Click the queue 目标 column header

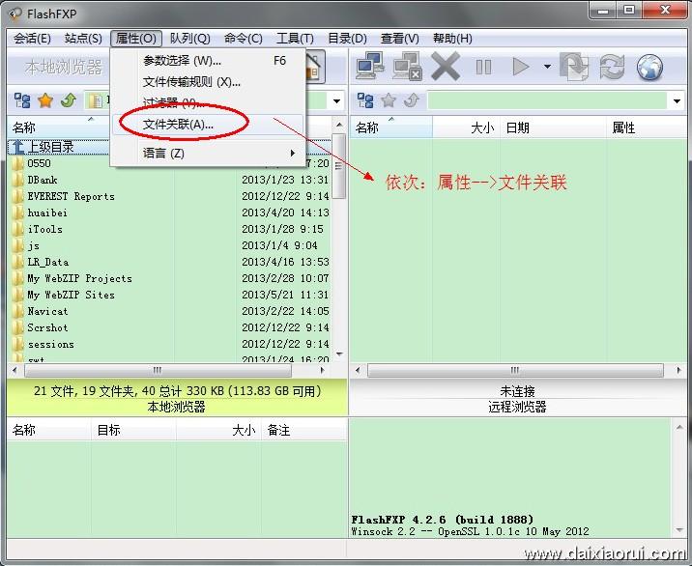[x=133, y=430]
